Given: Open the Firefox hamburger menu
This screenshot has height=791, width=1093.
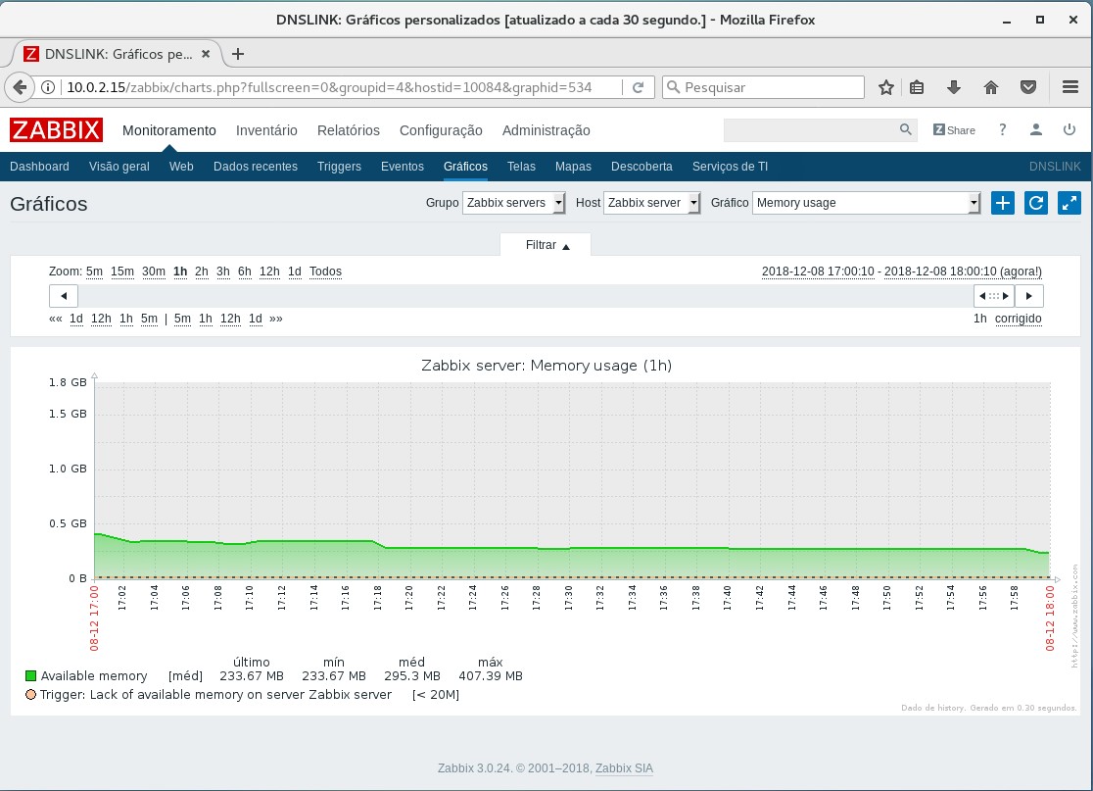Looking at the screenshot, I should coord(1070,87).
